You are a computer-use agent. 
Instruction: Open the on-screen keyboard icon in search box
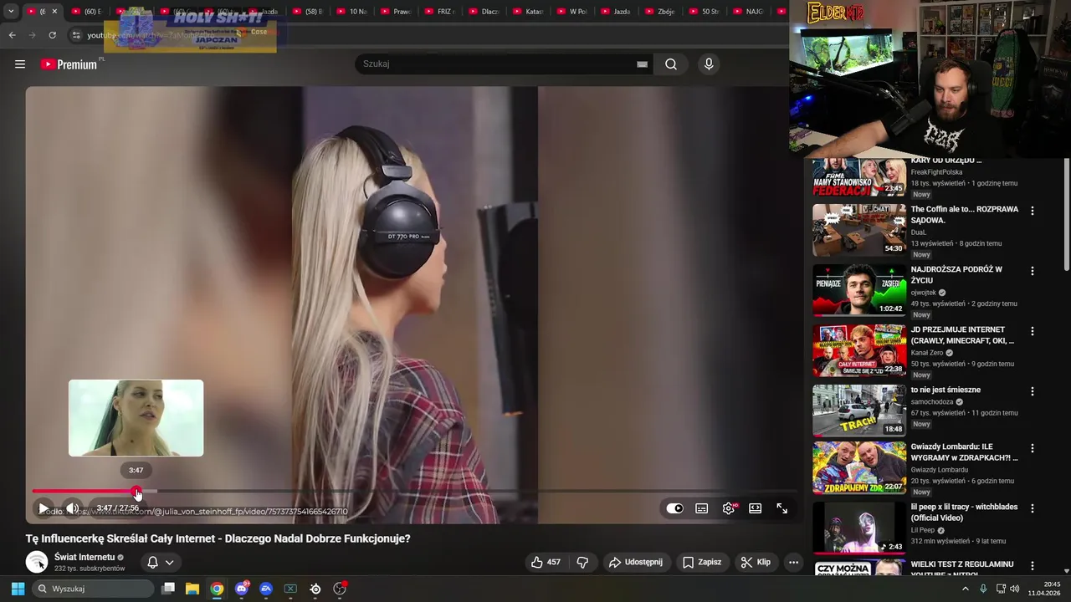(x=642, y=64)
